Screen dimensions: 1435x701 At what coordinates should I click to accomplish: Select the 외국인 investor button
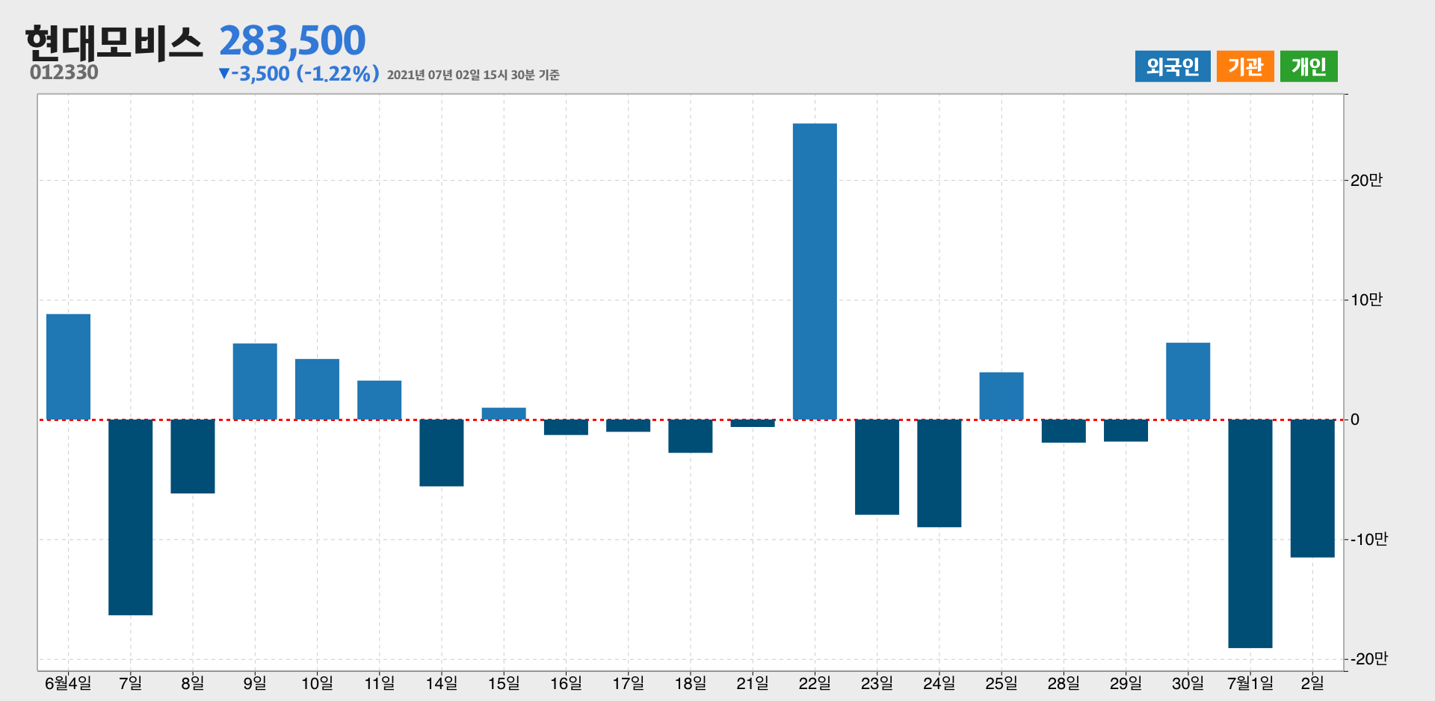[1173, 66]
